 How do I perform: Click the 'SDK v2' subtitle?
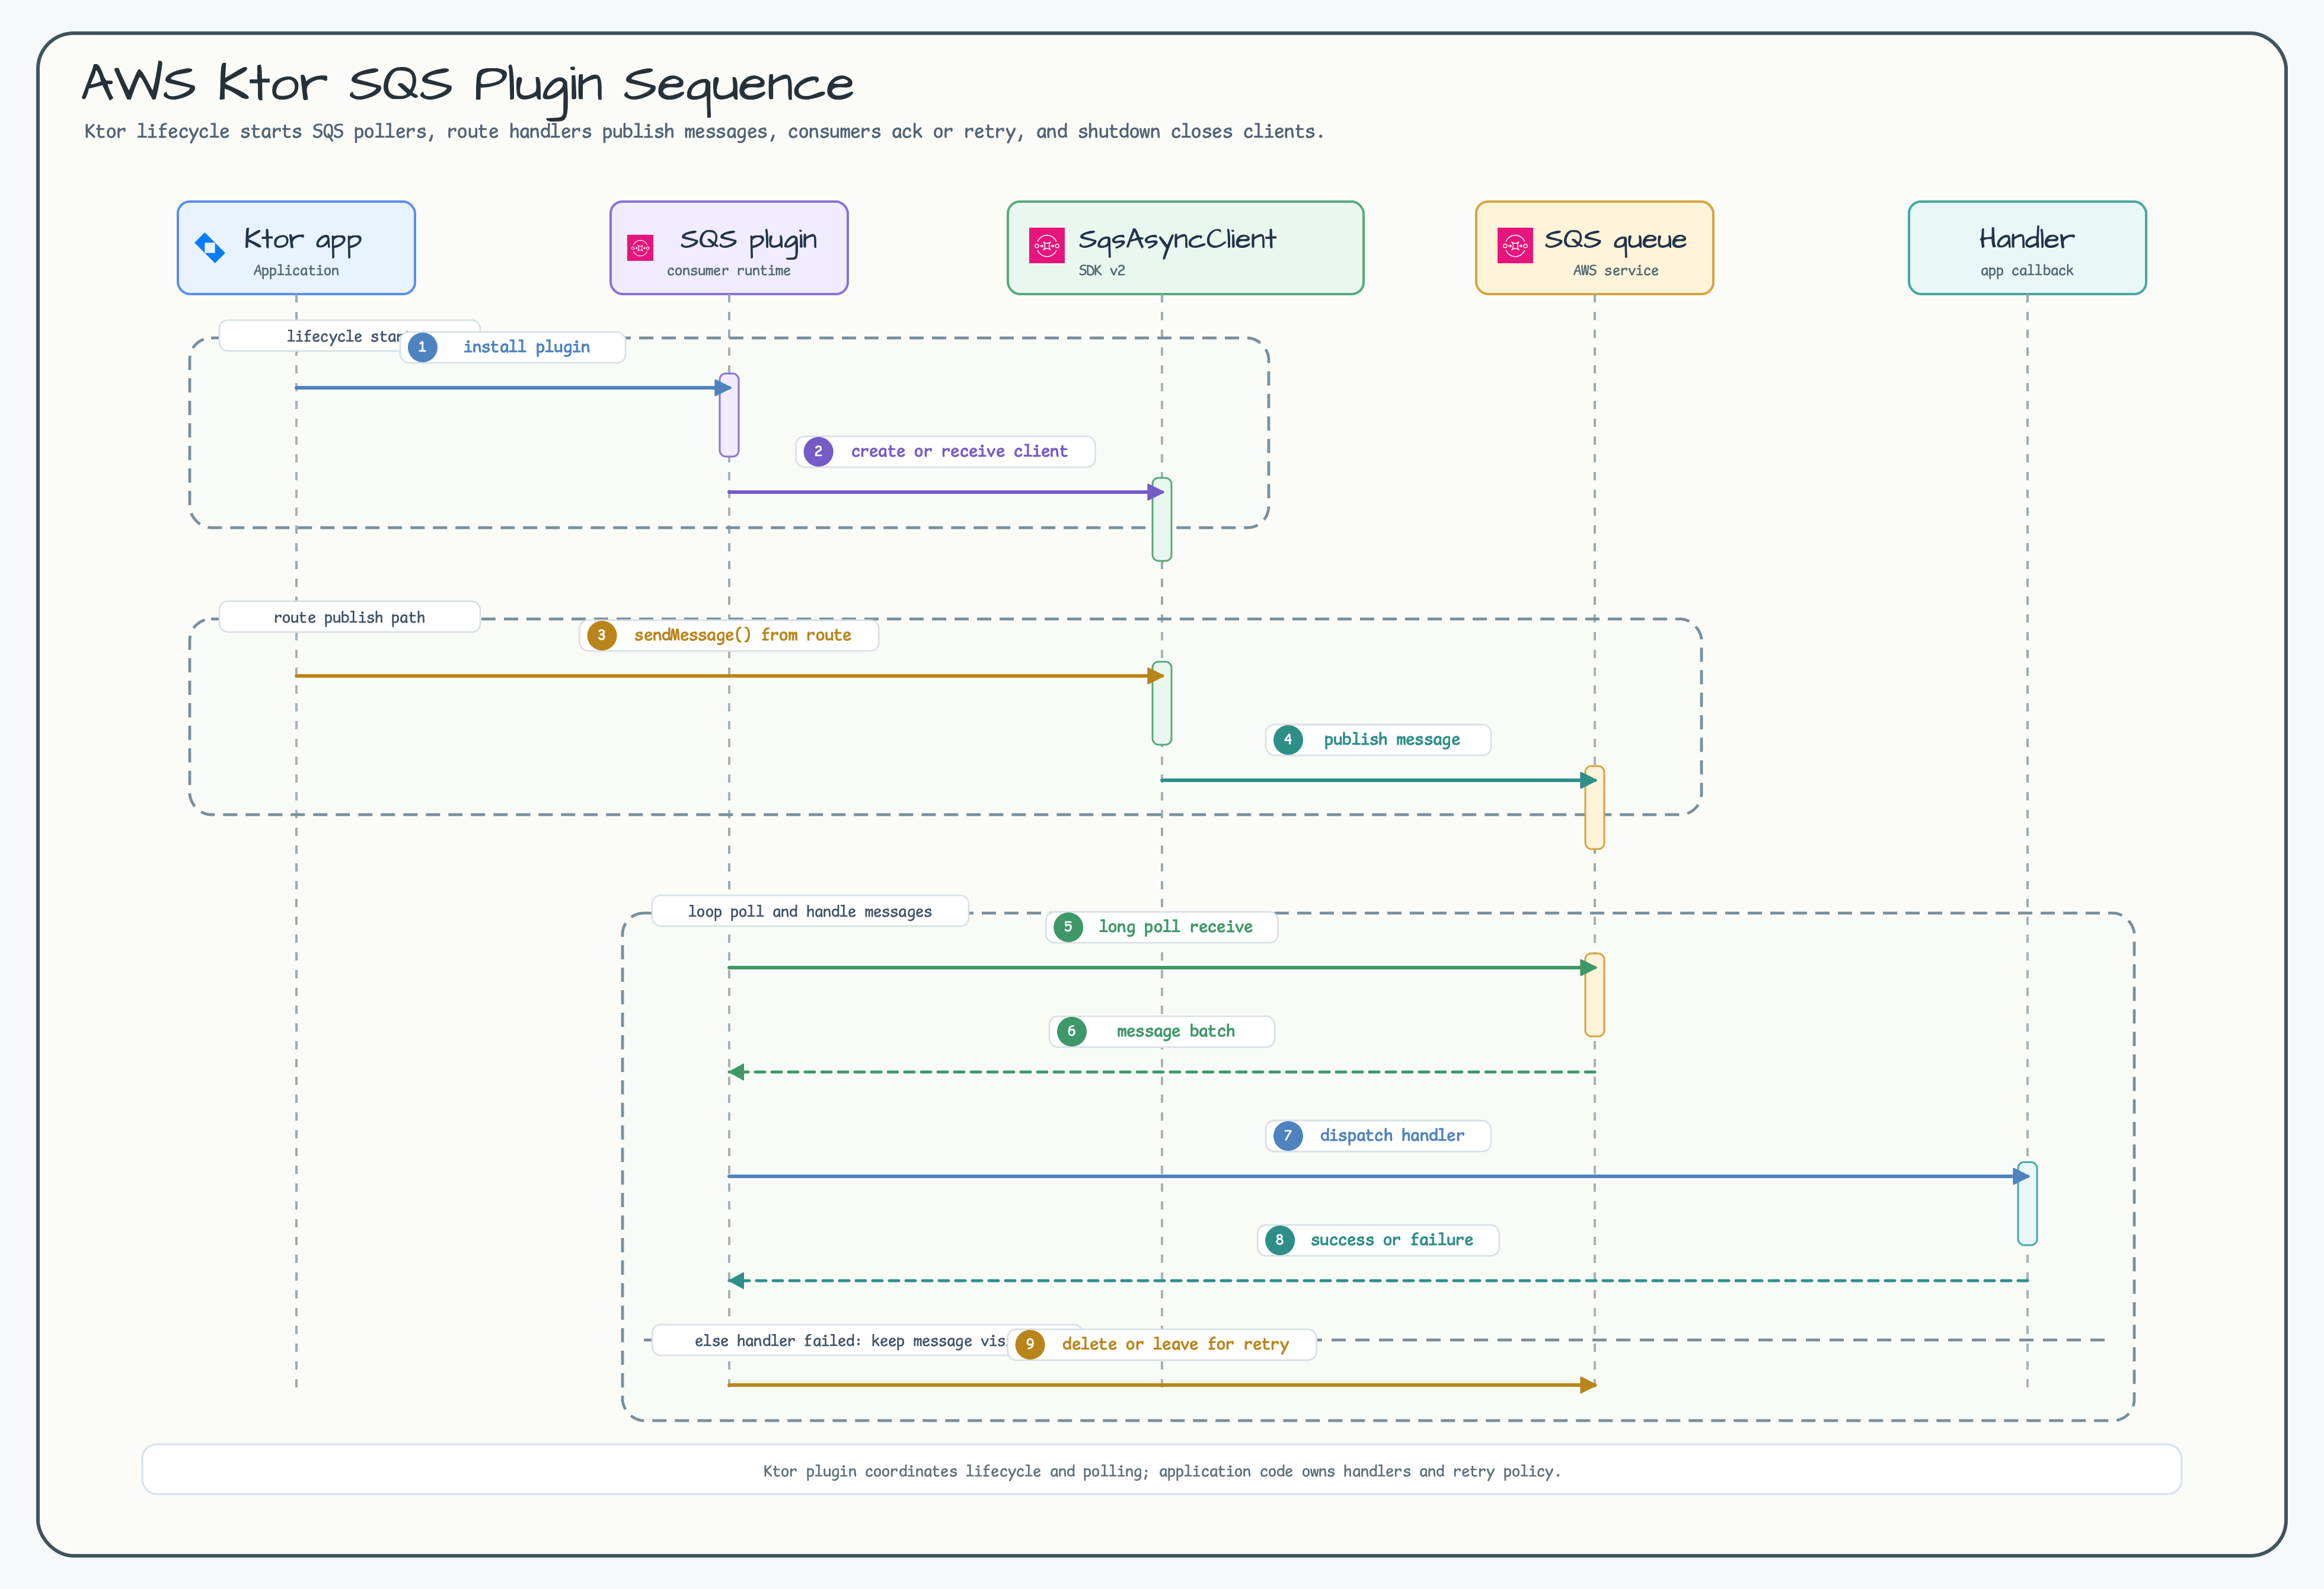pyautogui.click(x=1101, y=271)
